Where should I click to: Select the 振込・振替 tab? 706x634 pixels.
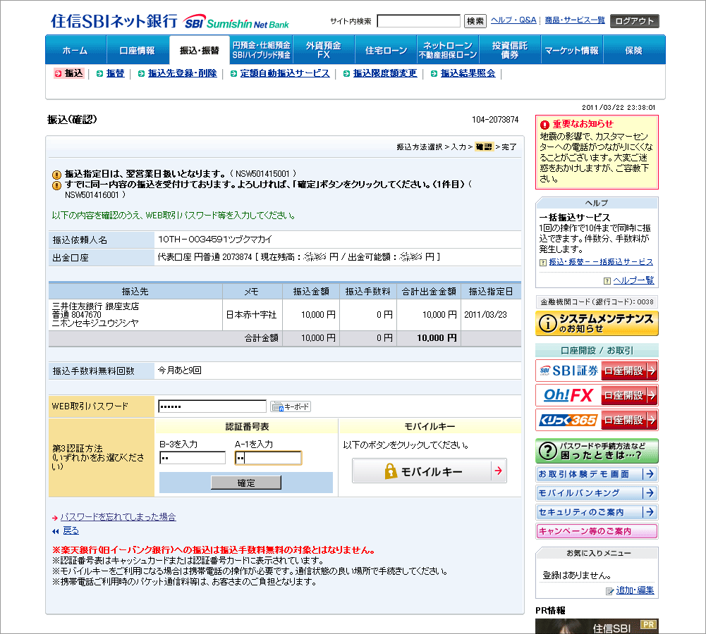[200, 50]
